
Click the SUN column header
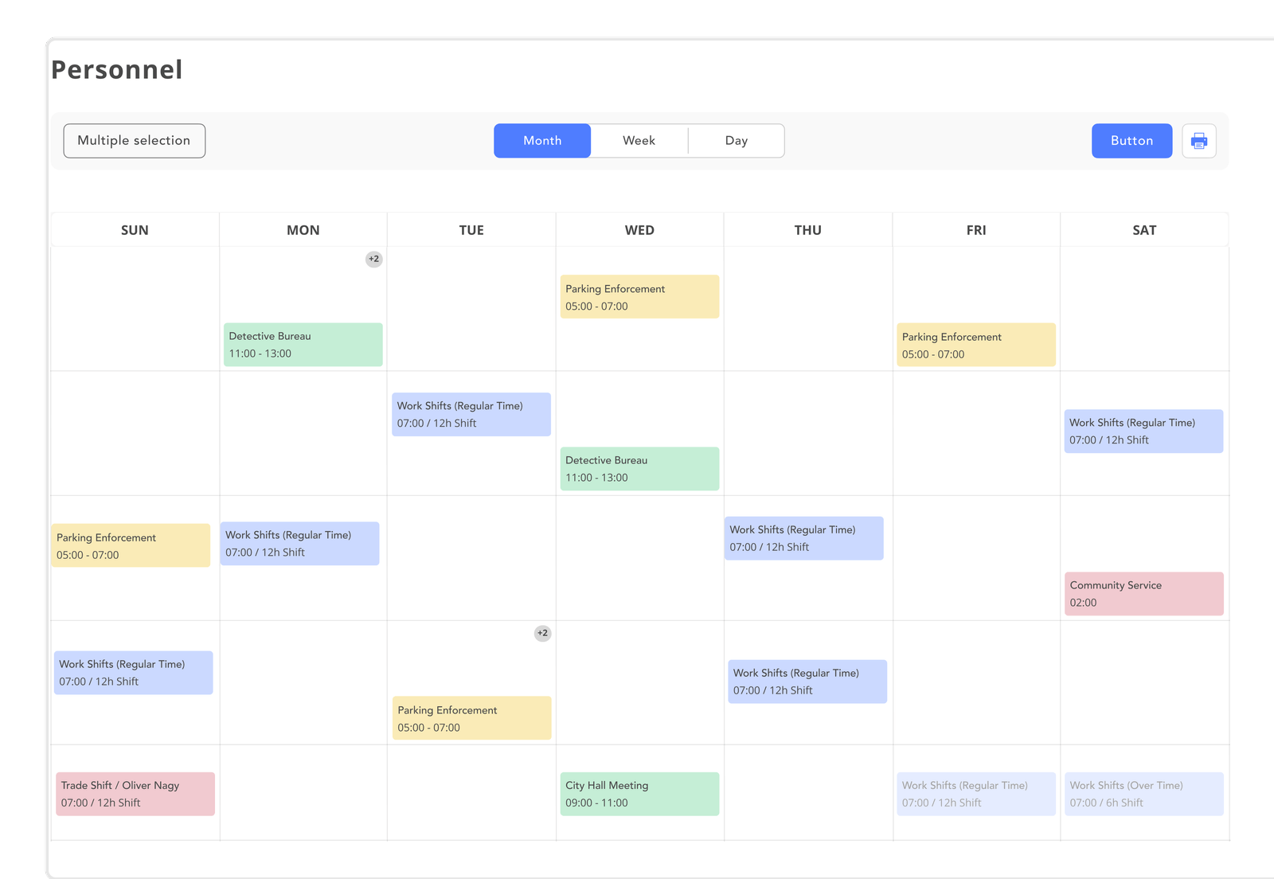(135, 230)
